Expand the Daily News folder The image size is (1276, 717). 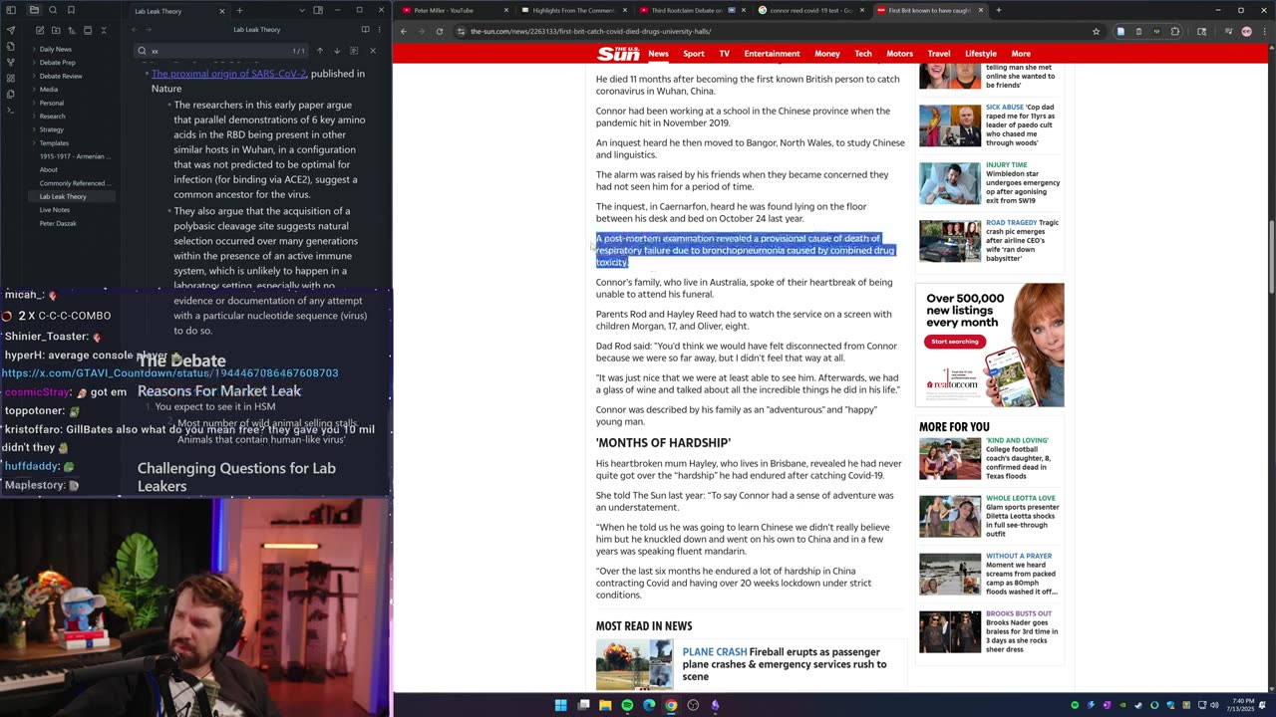pos(55,49)
